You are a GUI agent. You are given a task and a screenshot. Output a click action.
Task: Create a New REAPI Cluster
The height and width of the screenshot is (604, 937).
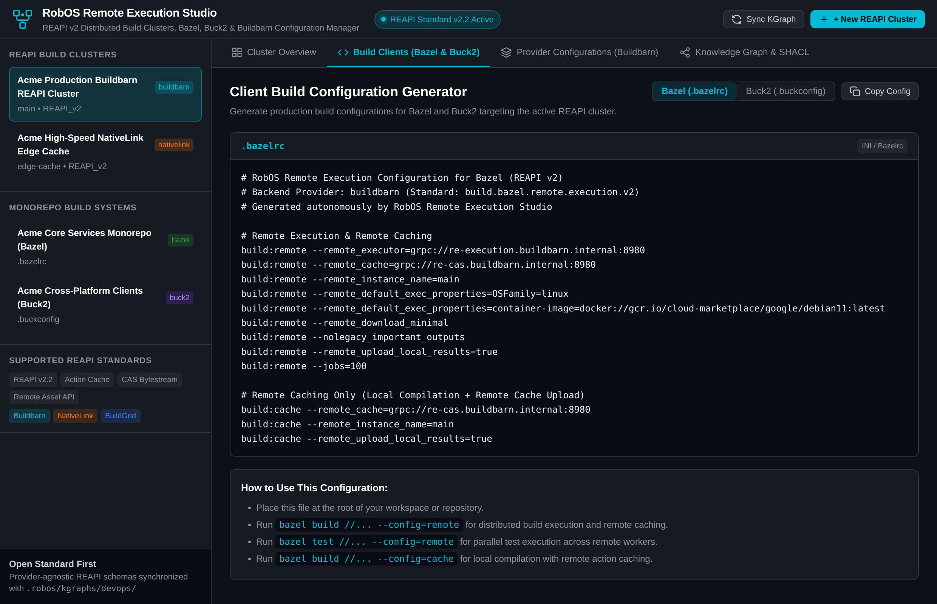pyautogui.click(x=867, y=19)
